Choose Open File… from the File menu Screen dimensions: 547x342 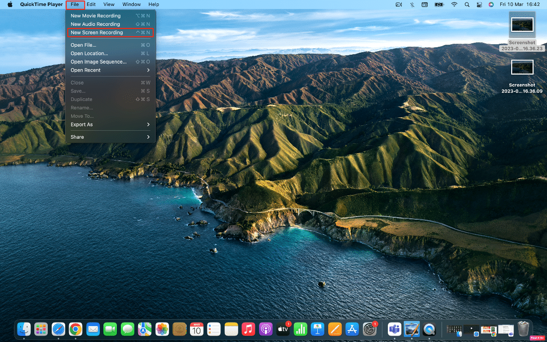[110, 45]
